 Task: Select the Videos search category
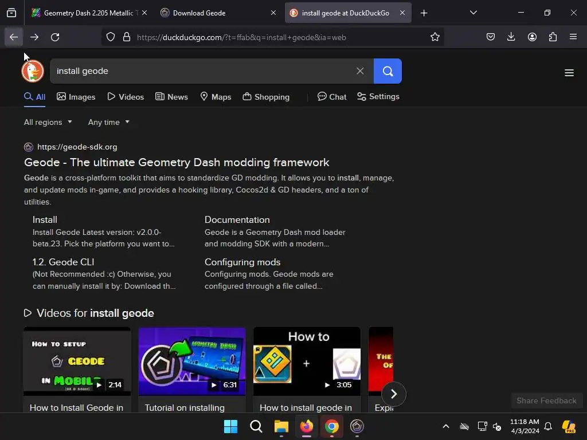coord(126,97)
